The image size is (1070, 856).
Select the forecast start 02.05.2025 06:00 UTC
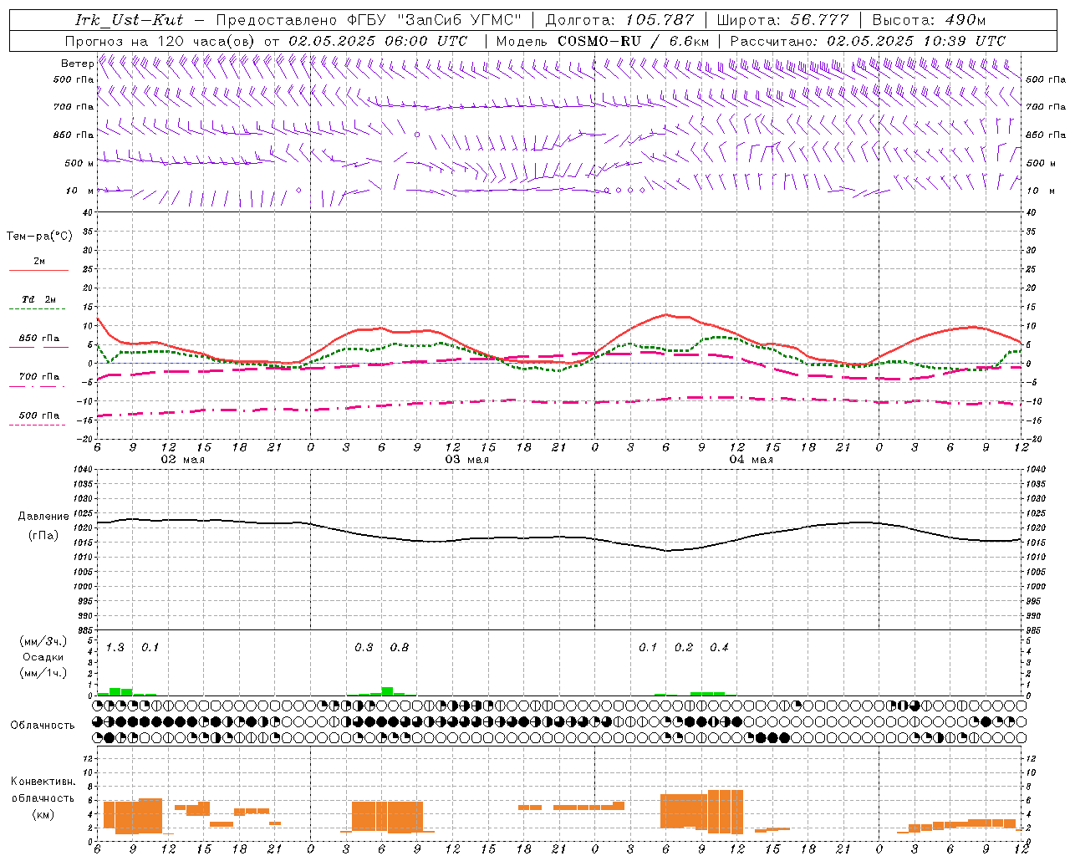pos(378,41)
